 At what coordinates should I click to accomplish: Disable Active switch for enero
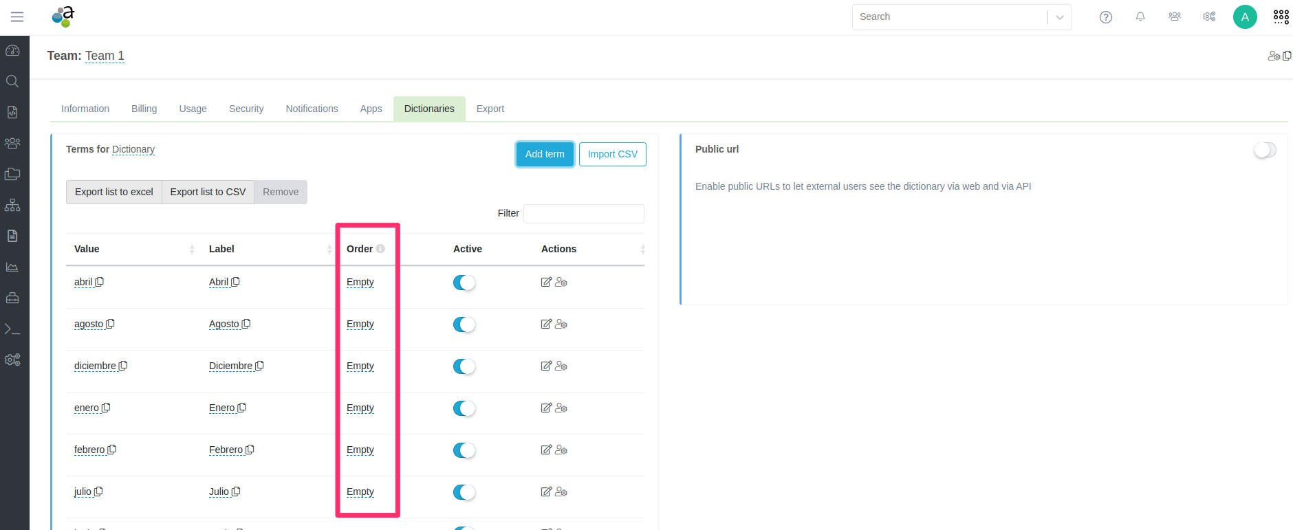(464, 408)
